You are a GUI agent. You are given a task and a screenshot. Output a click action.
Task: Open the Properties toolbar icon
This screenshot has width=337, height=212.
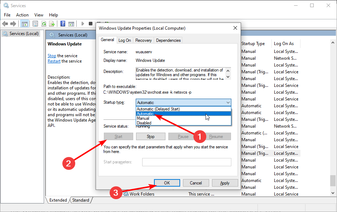pyautogui.click(x=35, y=24)
